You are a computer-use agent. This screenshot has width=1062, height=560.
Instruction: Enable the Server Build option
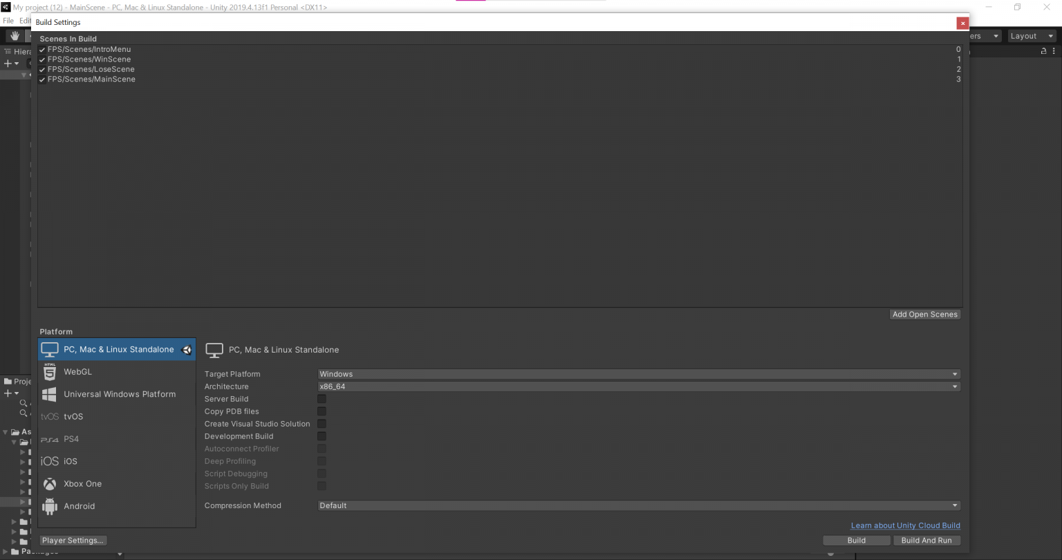pos(322,399)
